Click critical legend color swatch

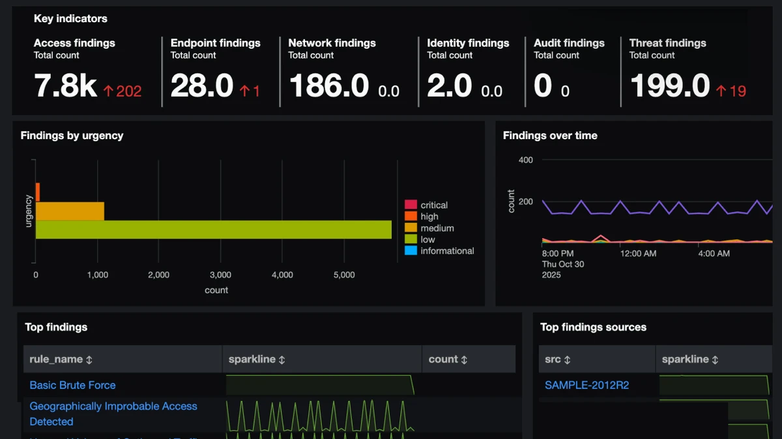(x=411, y=205)
